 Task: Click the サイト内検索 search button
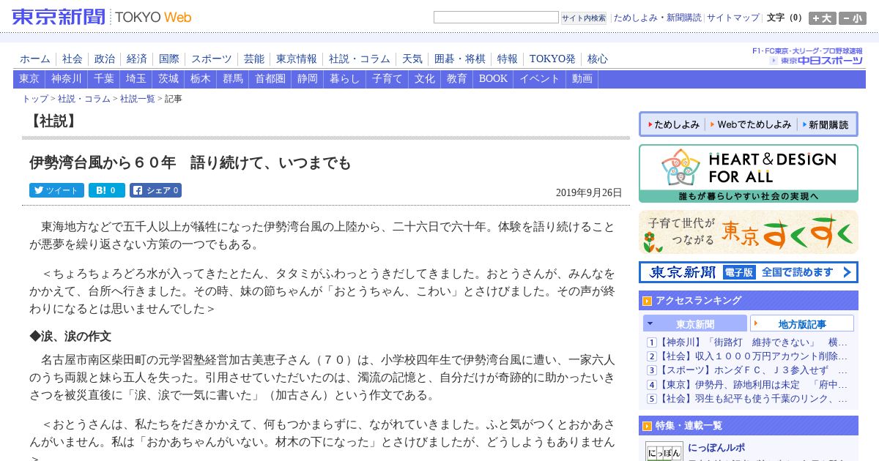tap(584, 18)
